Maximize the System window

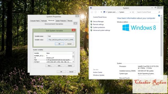coord(155,8)
